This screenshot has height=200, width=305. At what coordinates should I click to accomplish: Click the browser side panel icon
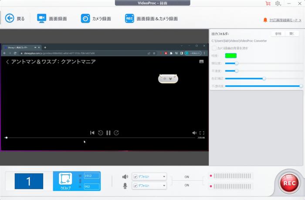pyautogui.click(x=182, y=53)
